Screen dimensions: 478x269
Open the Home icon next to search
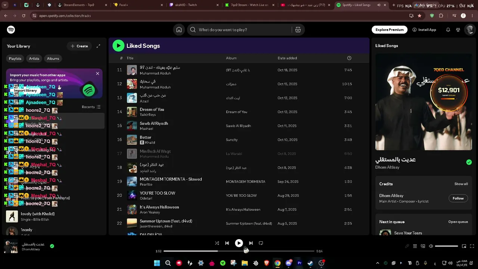point(179,30)
